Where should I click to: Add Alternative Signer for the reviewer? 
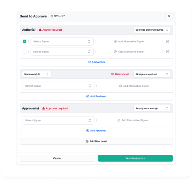134,86
